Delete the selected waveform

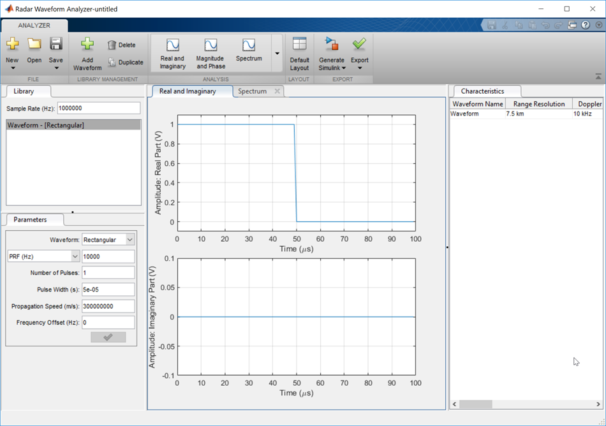[x=121, y=45]
